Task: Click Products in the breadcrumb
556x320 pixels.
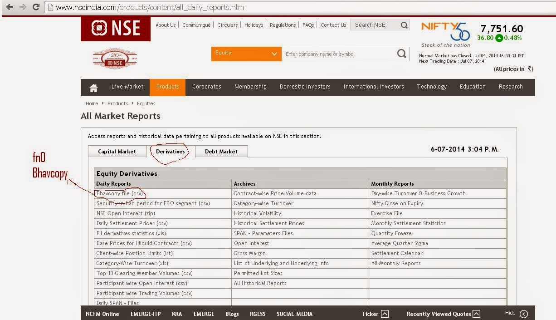Action: pyautogui.click(x=118, y=103)
